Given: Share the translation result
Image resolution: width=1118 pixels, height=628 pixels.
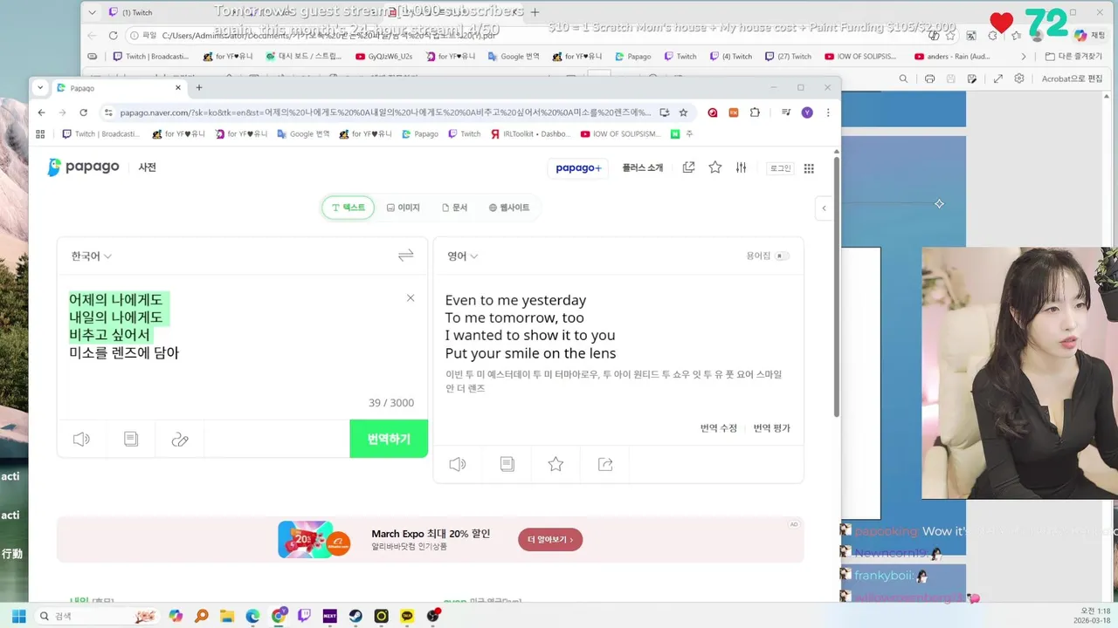Looking at the screenshot, I should pos(605,465).
